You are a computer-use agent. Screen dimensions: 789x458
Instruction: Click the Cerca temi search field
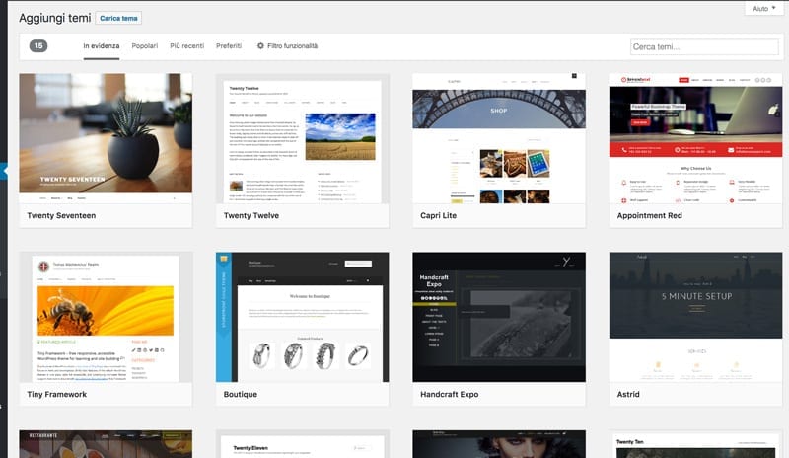pos(703,46)
